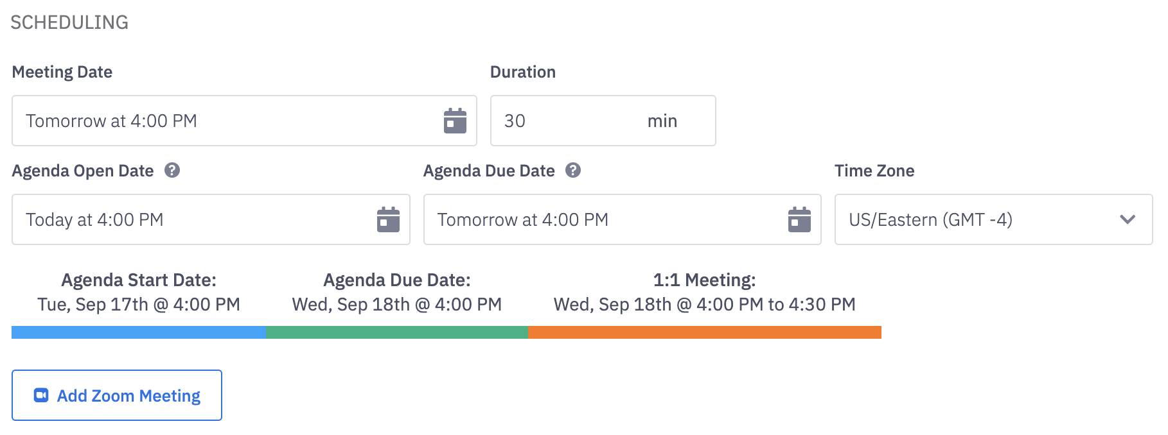This screenshot has width=1168, height=435.
Task: Select the blue Agenda Start segment on timeline
Action: pos(138,332)
